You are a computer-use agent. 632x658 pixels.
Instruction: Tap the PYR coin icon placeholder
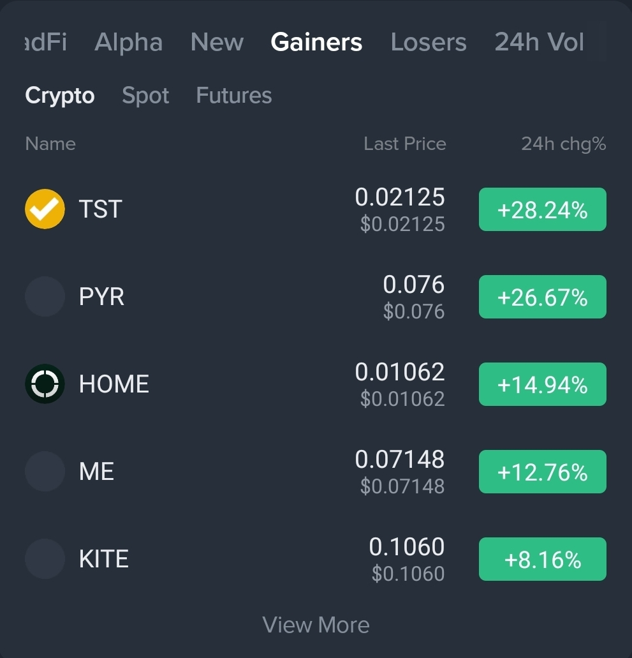coord(45,296)
